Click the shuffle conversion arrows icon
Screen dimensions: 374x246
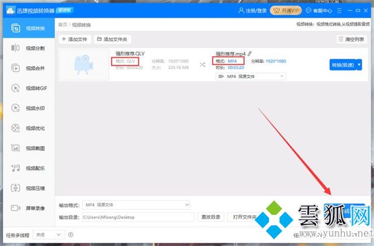click(x=203, y=65)
